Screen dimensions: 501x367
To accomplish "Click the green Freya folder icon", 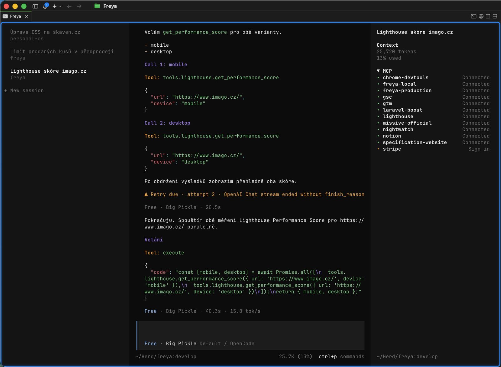I will click(x=97, y=6).
